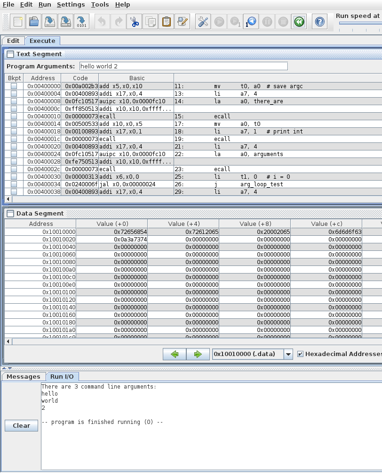Select the Execute tab
This screenshot has height=473, width=382.
[x=42, y=41]
